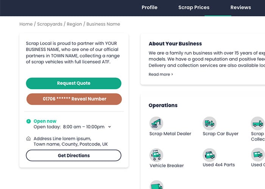Click the van icon in bottom row
The height and width of the screenshot is (189, 265).
click(x=156, y=185)
